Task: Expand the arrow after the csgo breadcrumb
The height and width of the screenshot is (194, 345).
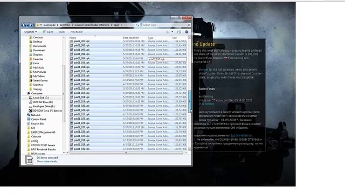Action: pos(121,25)
